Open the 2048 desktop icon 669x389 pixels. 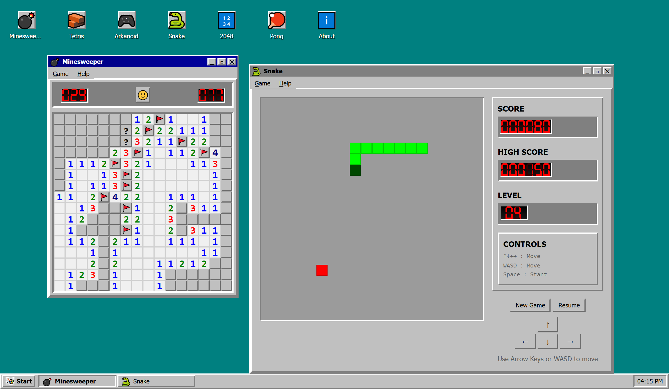[x=226, y=25]
